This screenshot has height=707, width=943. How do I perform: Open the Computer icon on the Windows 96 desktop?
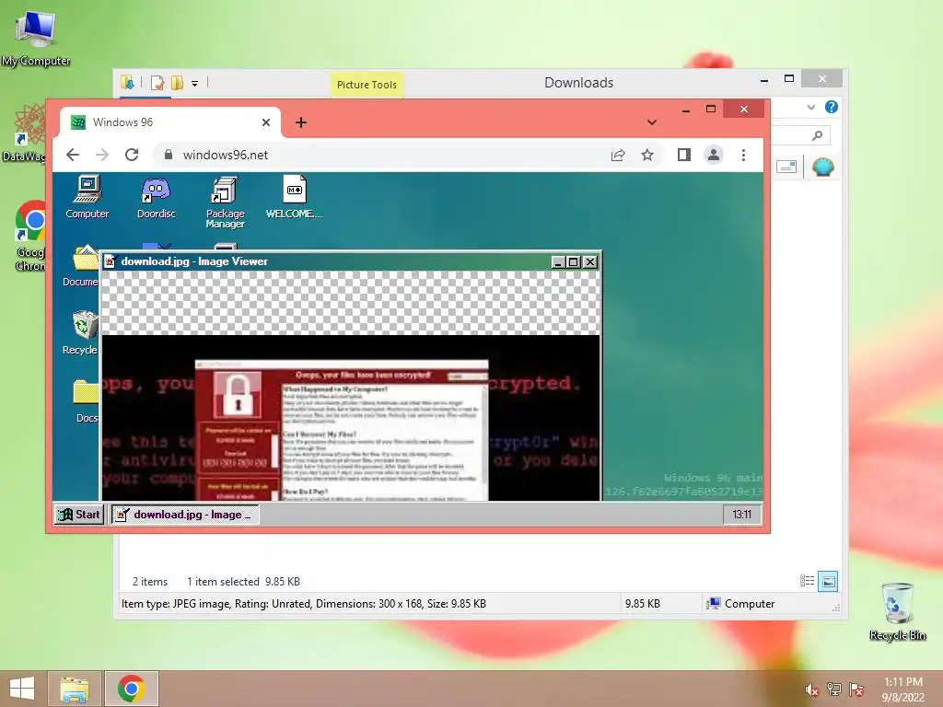pos(87,197)
